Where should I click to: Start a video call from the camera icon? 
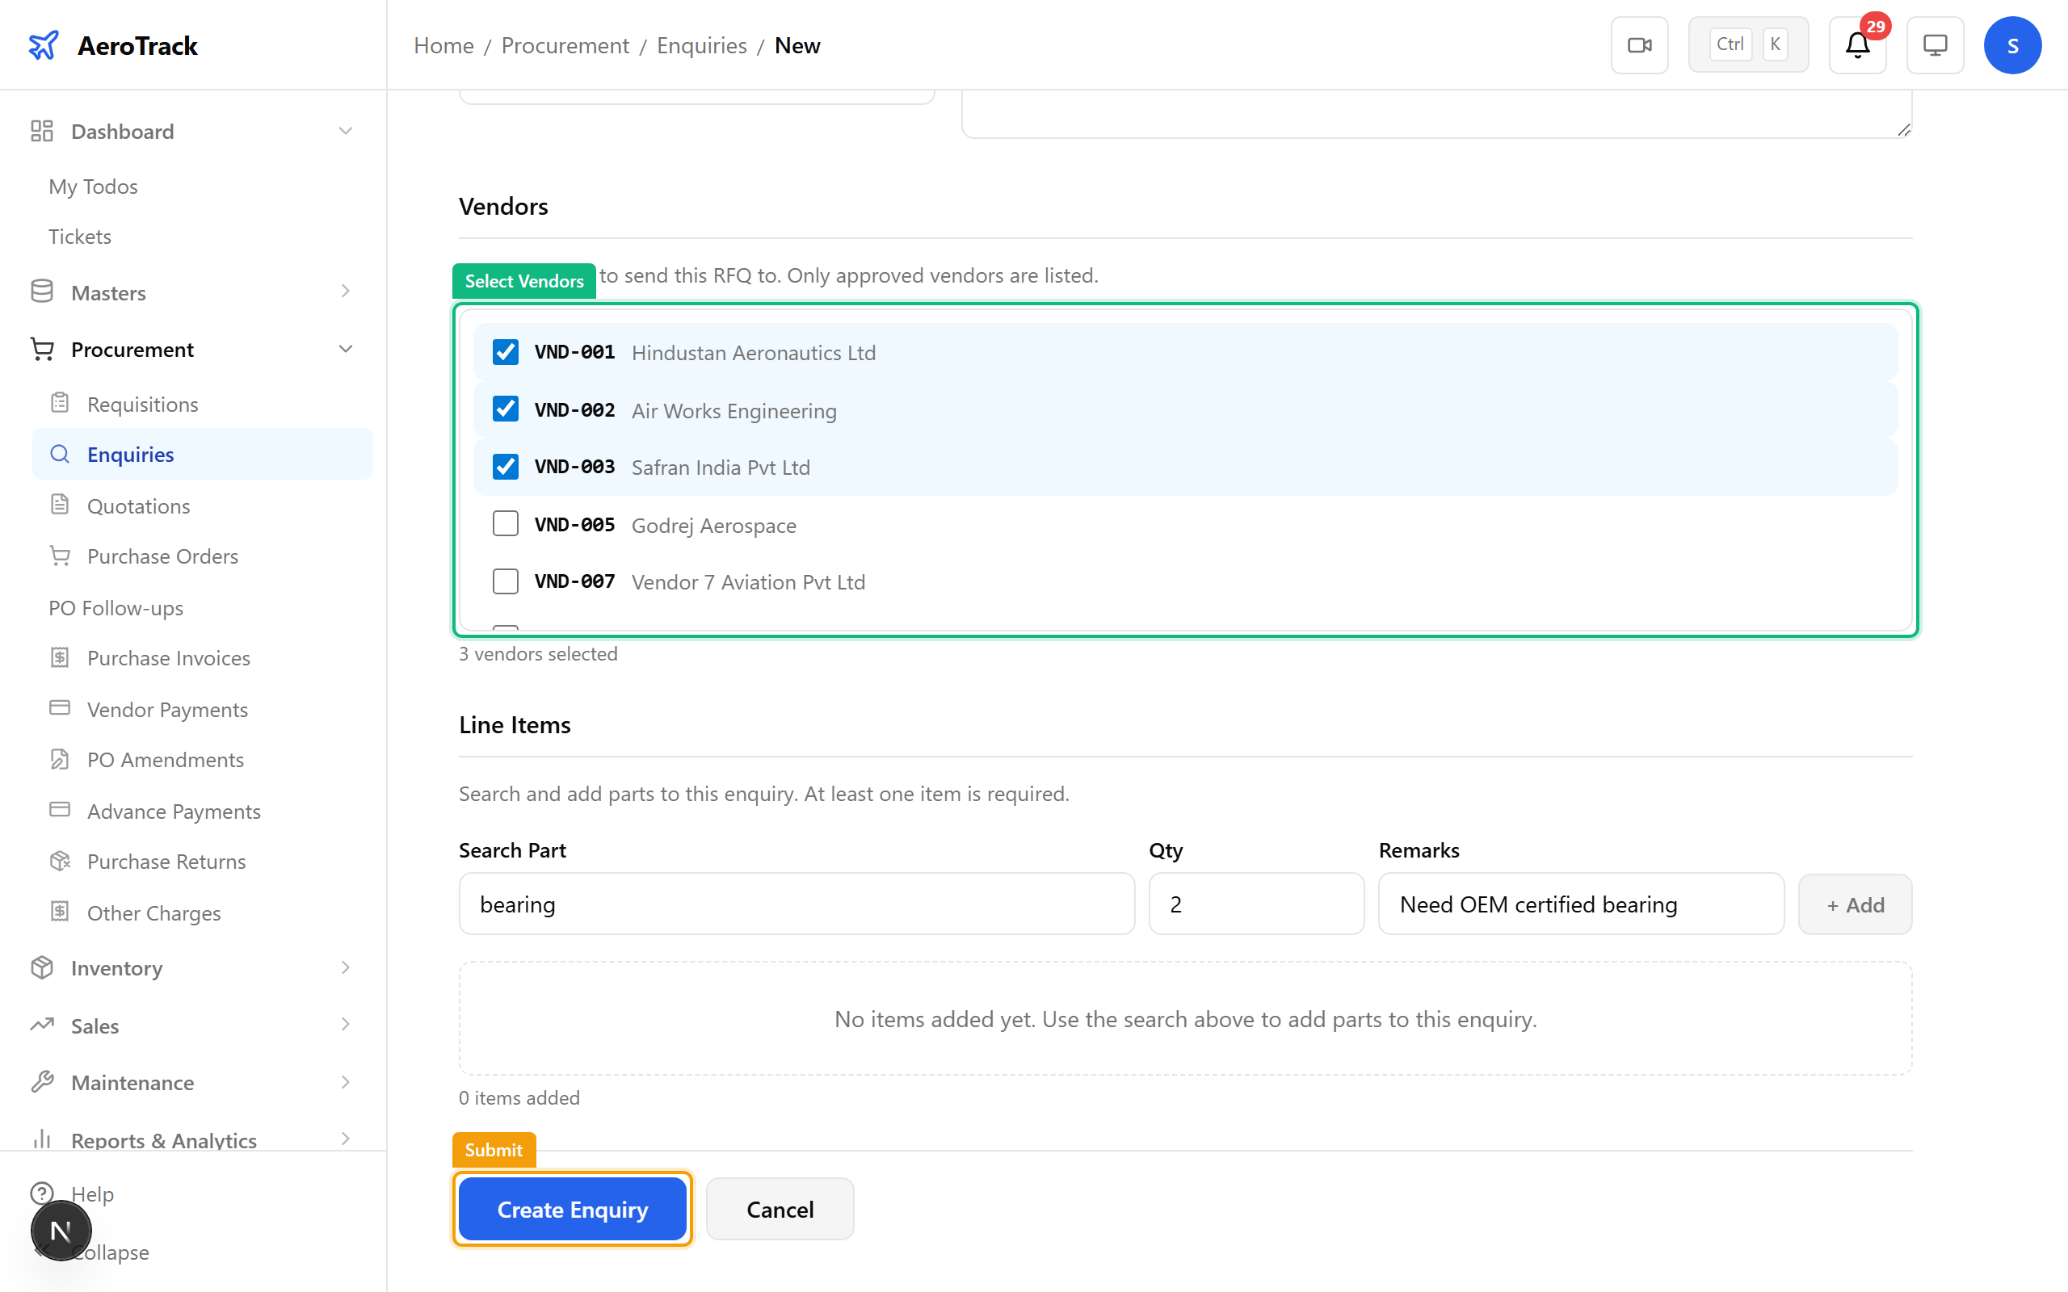point(1639,44)
